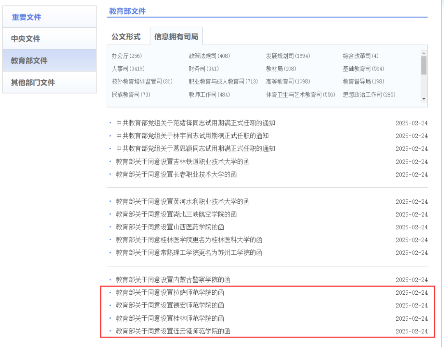Image resolution: width=444 pixels, height=347 pixels.
Task: Select the 信息拥有司局 tab
Action: (x=176, y=37)
